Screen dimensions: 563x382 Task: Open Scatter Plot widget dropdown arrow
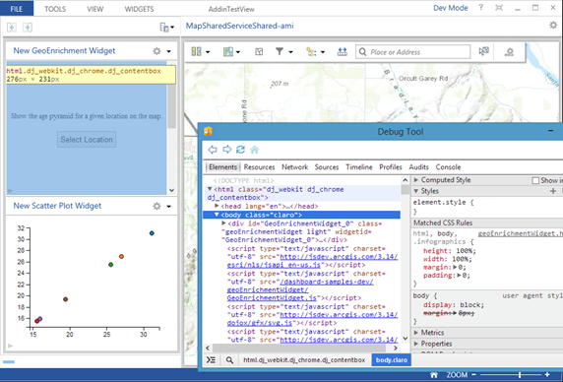coord(168,207)
